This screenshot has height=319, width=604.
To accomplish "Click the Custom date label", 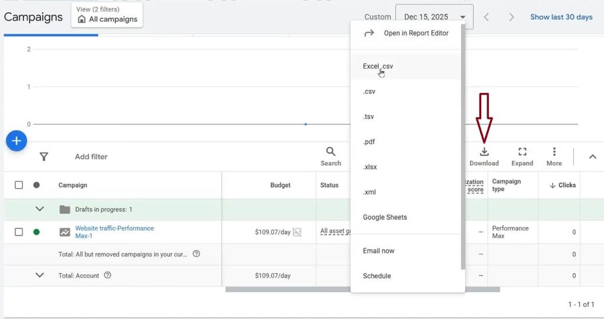I will (x=377, y=17).
